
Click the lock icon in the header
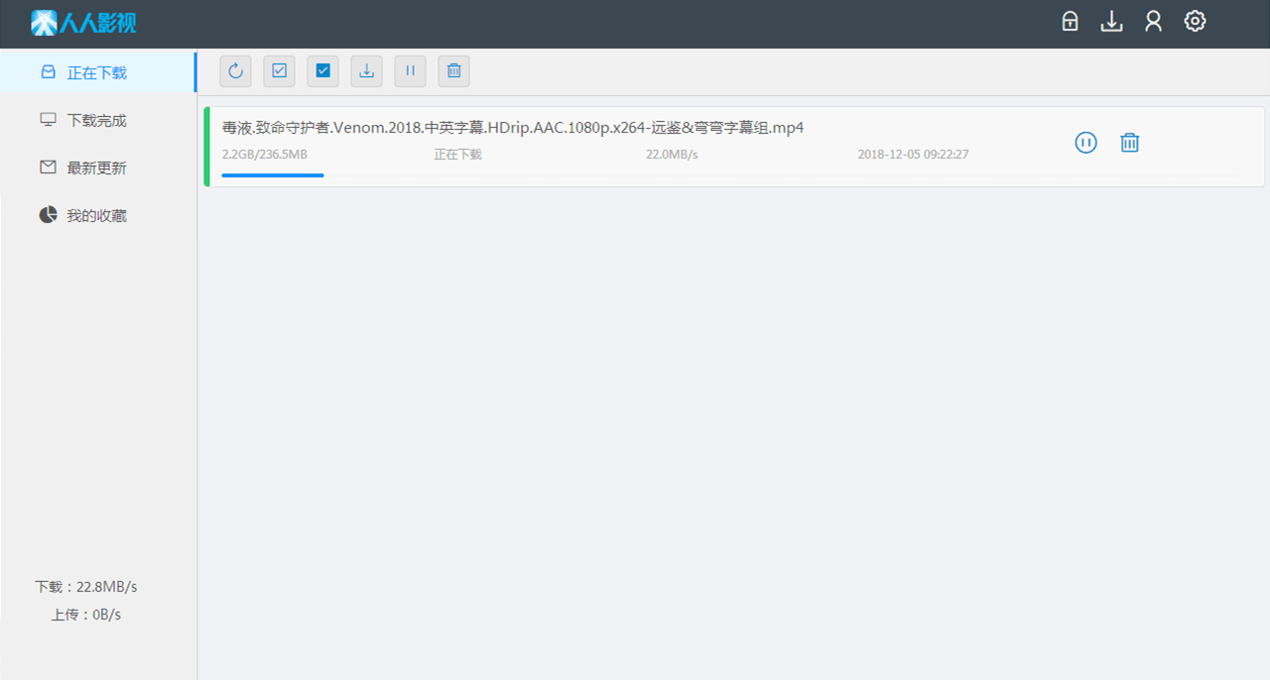tap(1070, 22)
